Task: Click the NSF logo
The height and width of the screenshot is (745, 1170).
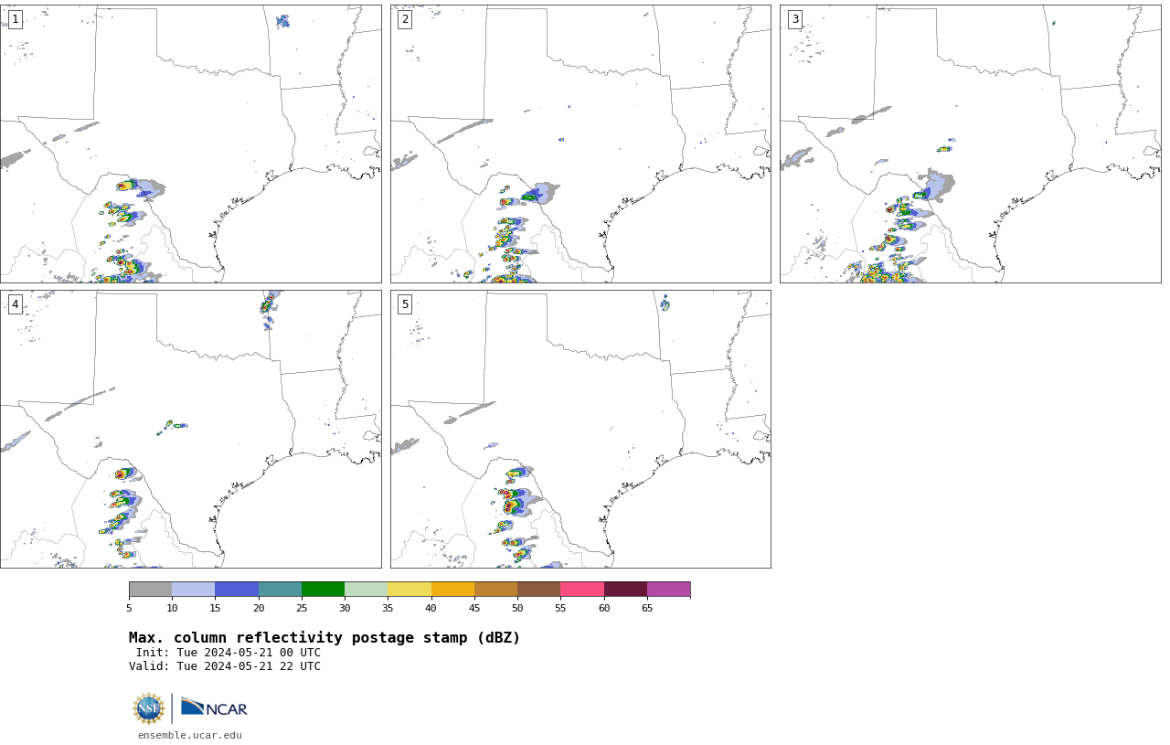Action: [x=149, y=708]
